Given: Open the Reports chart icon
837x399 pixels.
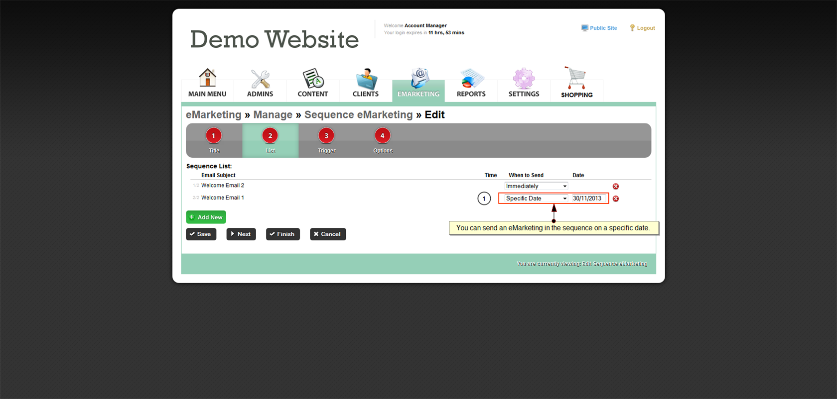Looking at the screenshot, I should [471, 79].
